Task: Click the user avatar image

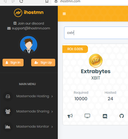Action: [29, 45]
